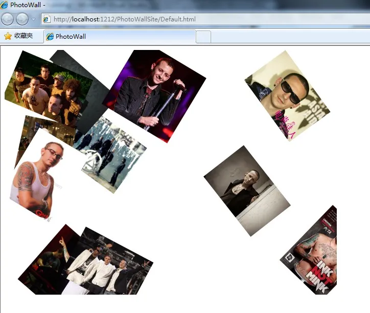The width and height of the screenshot is (370, 313).
Task: Click the Internet Explorer title bar icon
Action: (4, 5)
